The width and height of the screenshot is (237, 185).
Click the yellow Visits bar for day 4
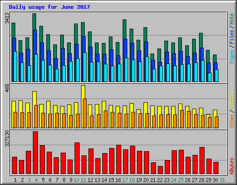[35, 98]
